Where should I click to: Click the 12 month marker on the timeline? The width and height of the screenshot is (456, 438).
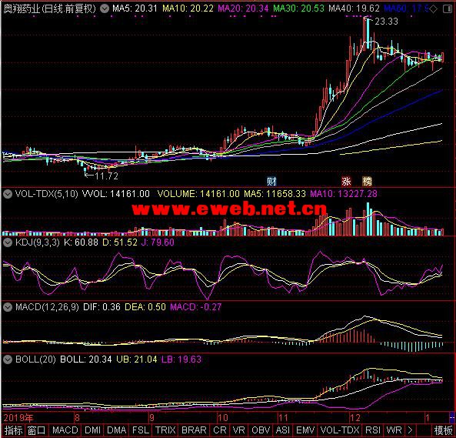click(355, 418)
